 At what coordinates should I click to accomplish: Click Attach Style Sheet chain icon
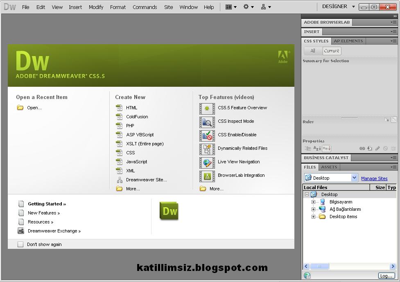coord(362,148)
